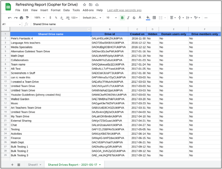The image size is (222, 169).
Task: Open the font size dropdown
Action: (112, 18)
